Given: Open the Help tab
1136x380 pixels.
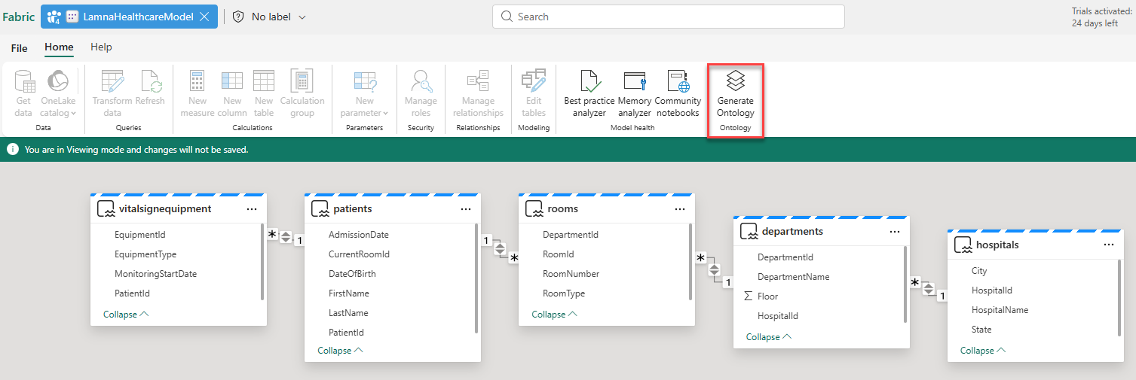Looking at the screenshot, I should tap(101, 47).
